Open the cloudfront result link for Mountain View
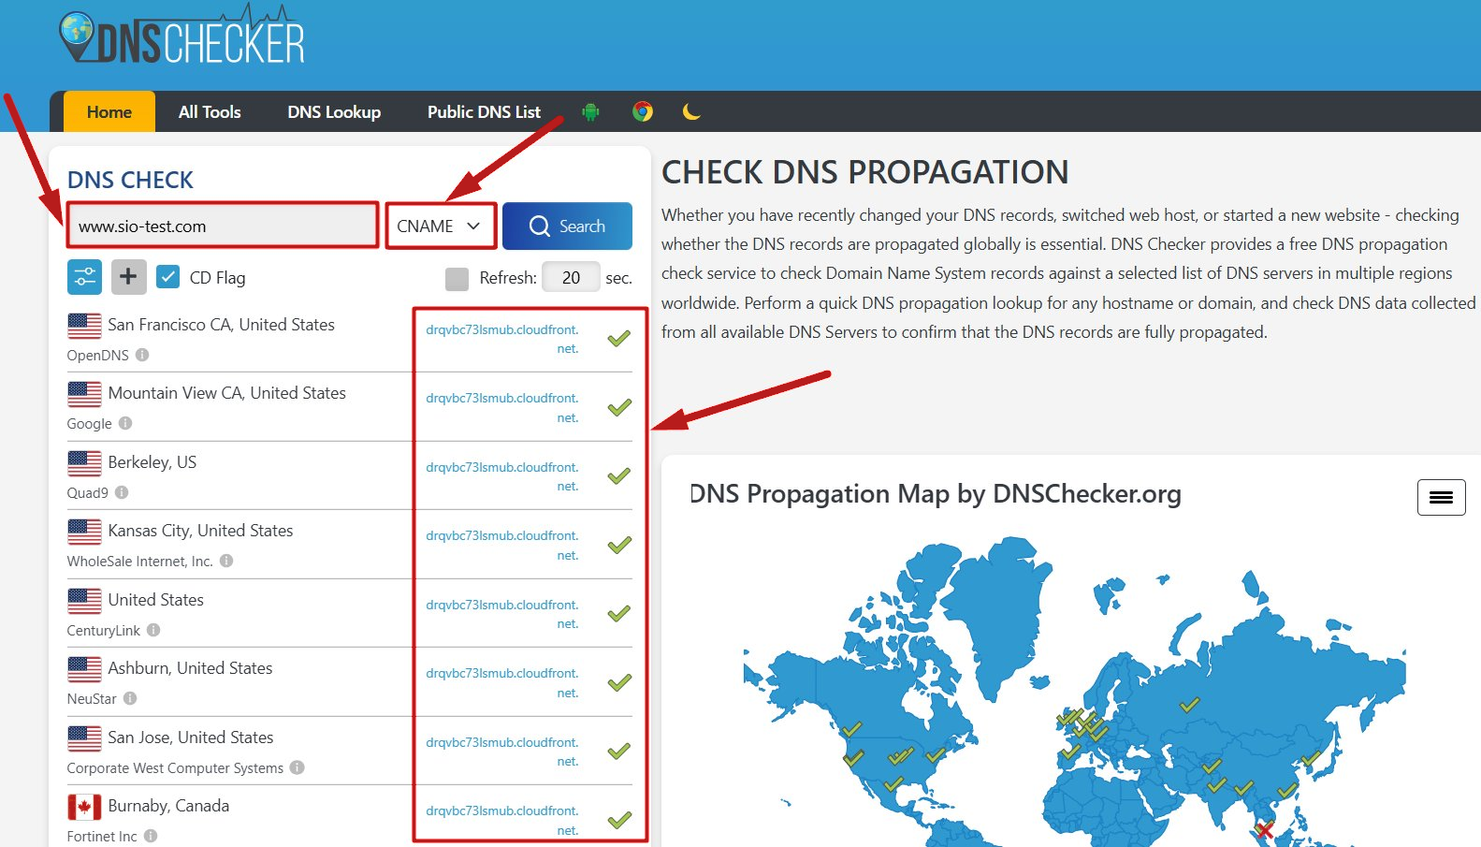This screenshot has width=1481, height=847. click(x=502, y=407)
